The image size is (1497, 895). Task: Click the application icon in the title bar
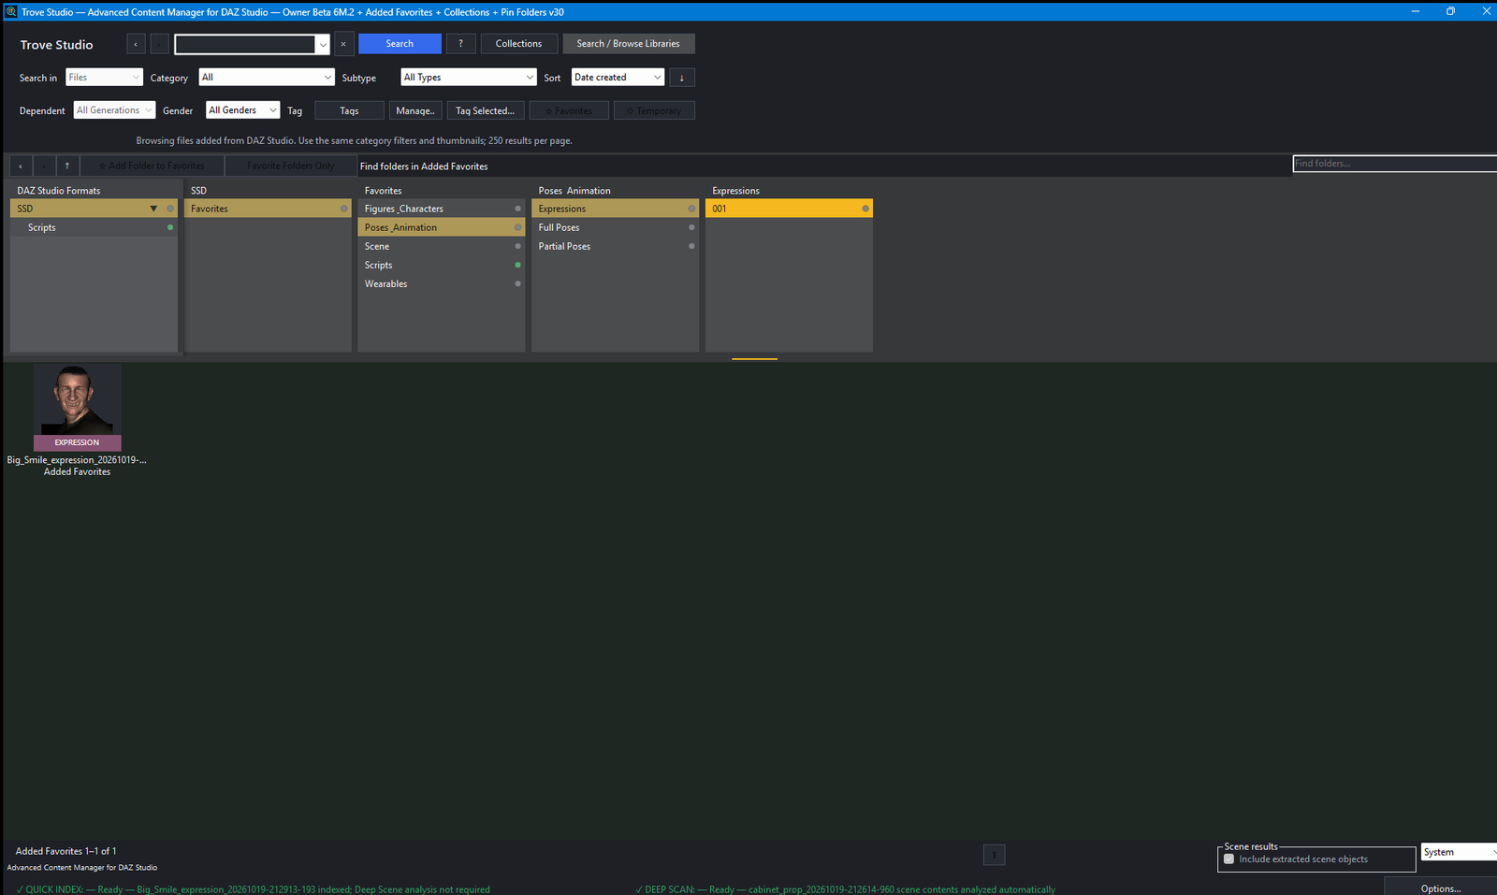coord(10,11)
